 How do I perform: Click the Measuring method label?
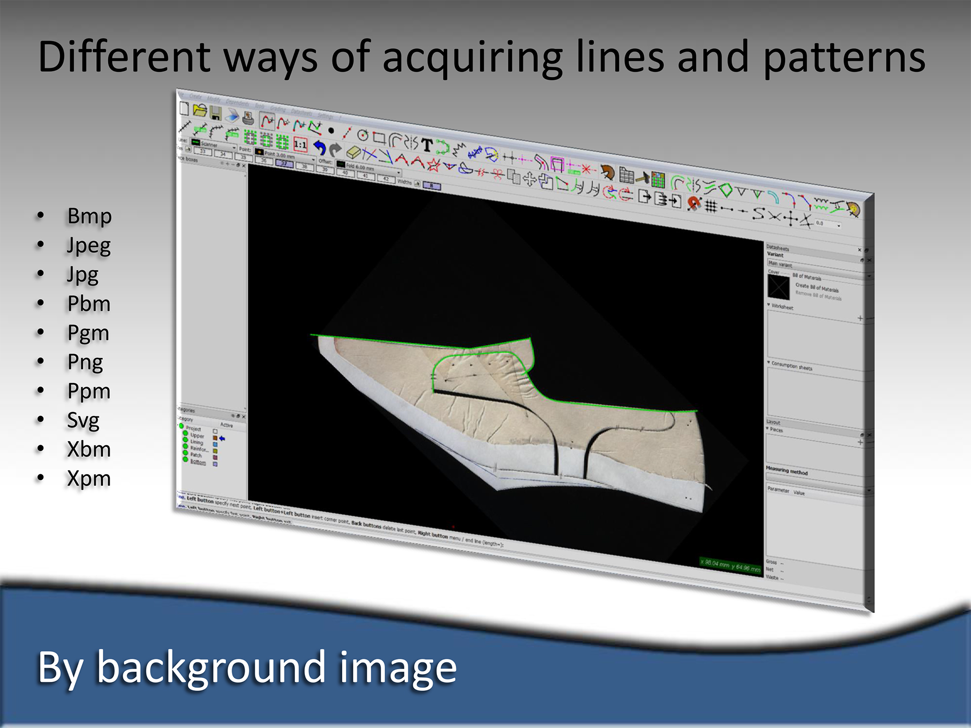(787, 470)
